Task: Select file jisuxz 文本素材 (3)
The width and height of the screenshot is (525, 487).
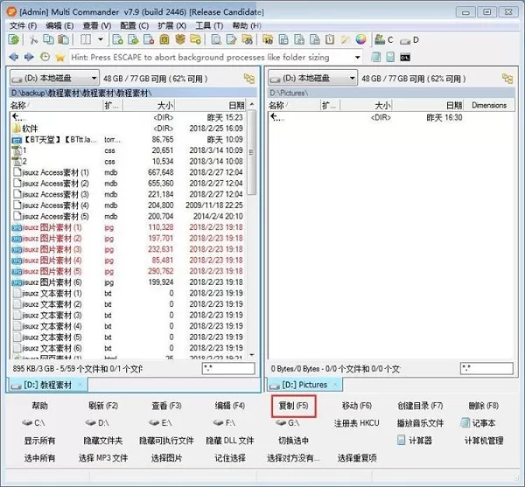Action: tap(128, 316)
